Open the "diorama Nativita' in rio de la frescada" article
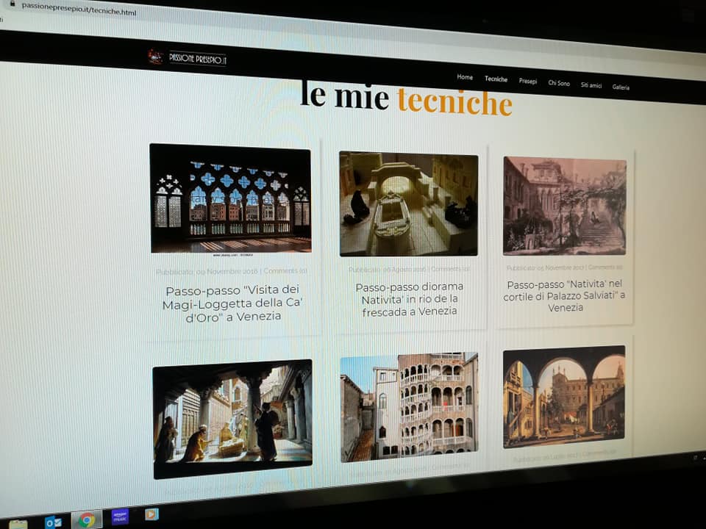706x529 pixels. 410,299
